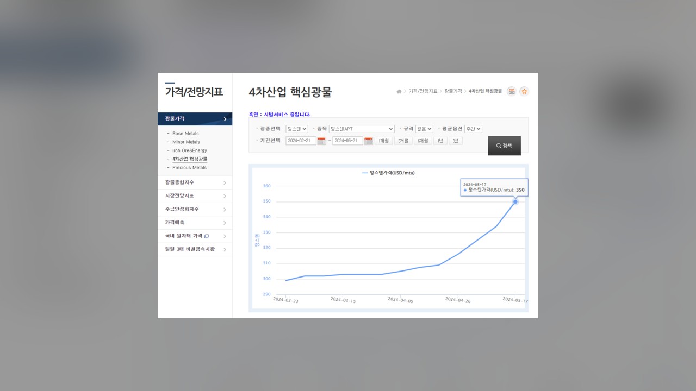Follow the 가격/전망지표 breadcrumb link
The image size is (696, 391).
tap(423, 91)
